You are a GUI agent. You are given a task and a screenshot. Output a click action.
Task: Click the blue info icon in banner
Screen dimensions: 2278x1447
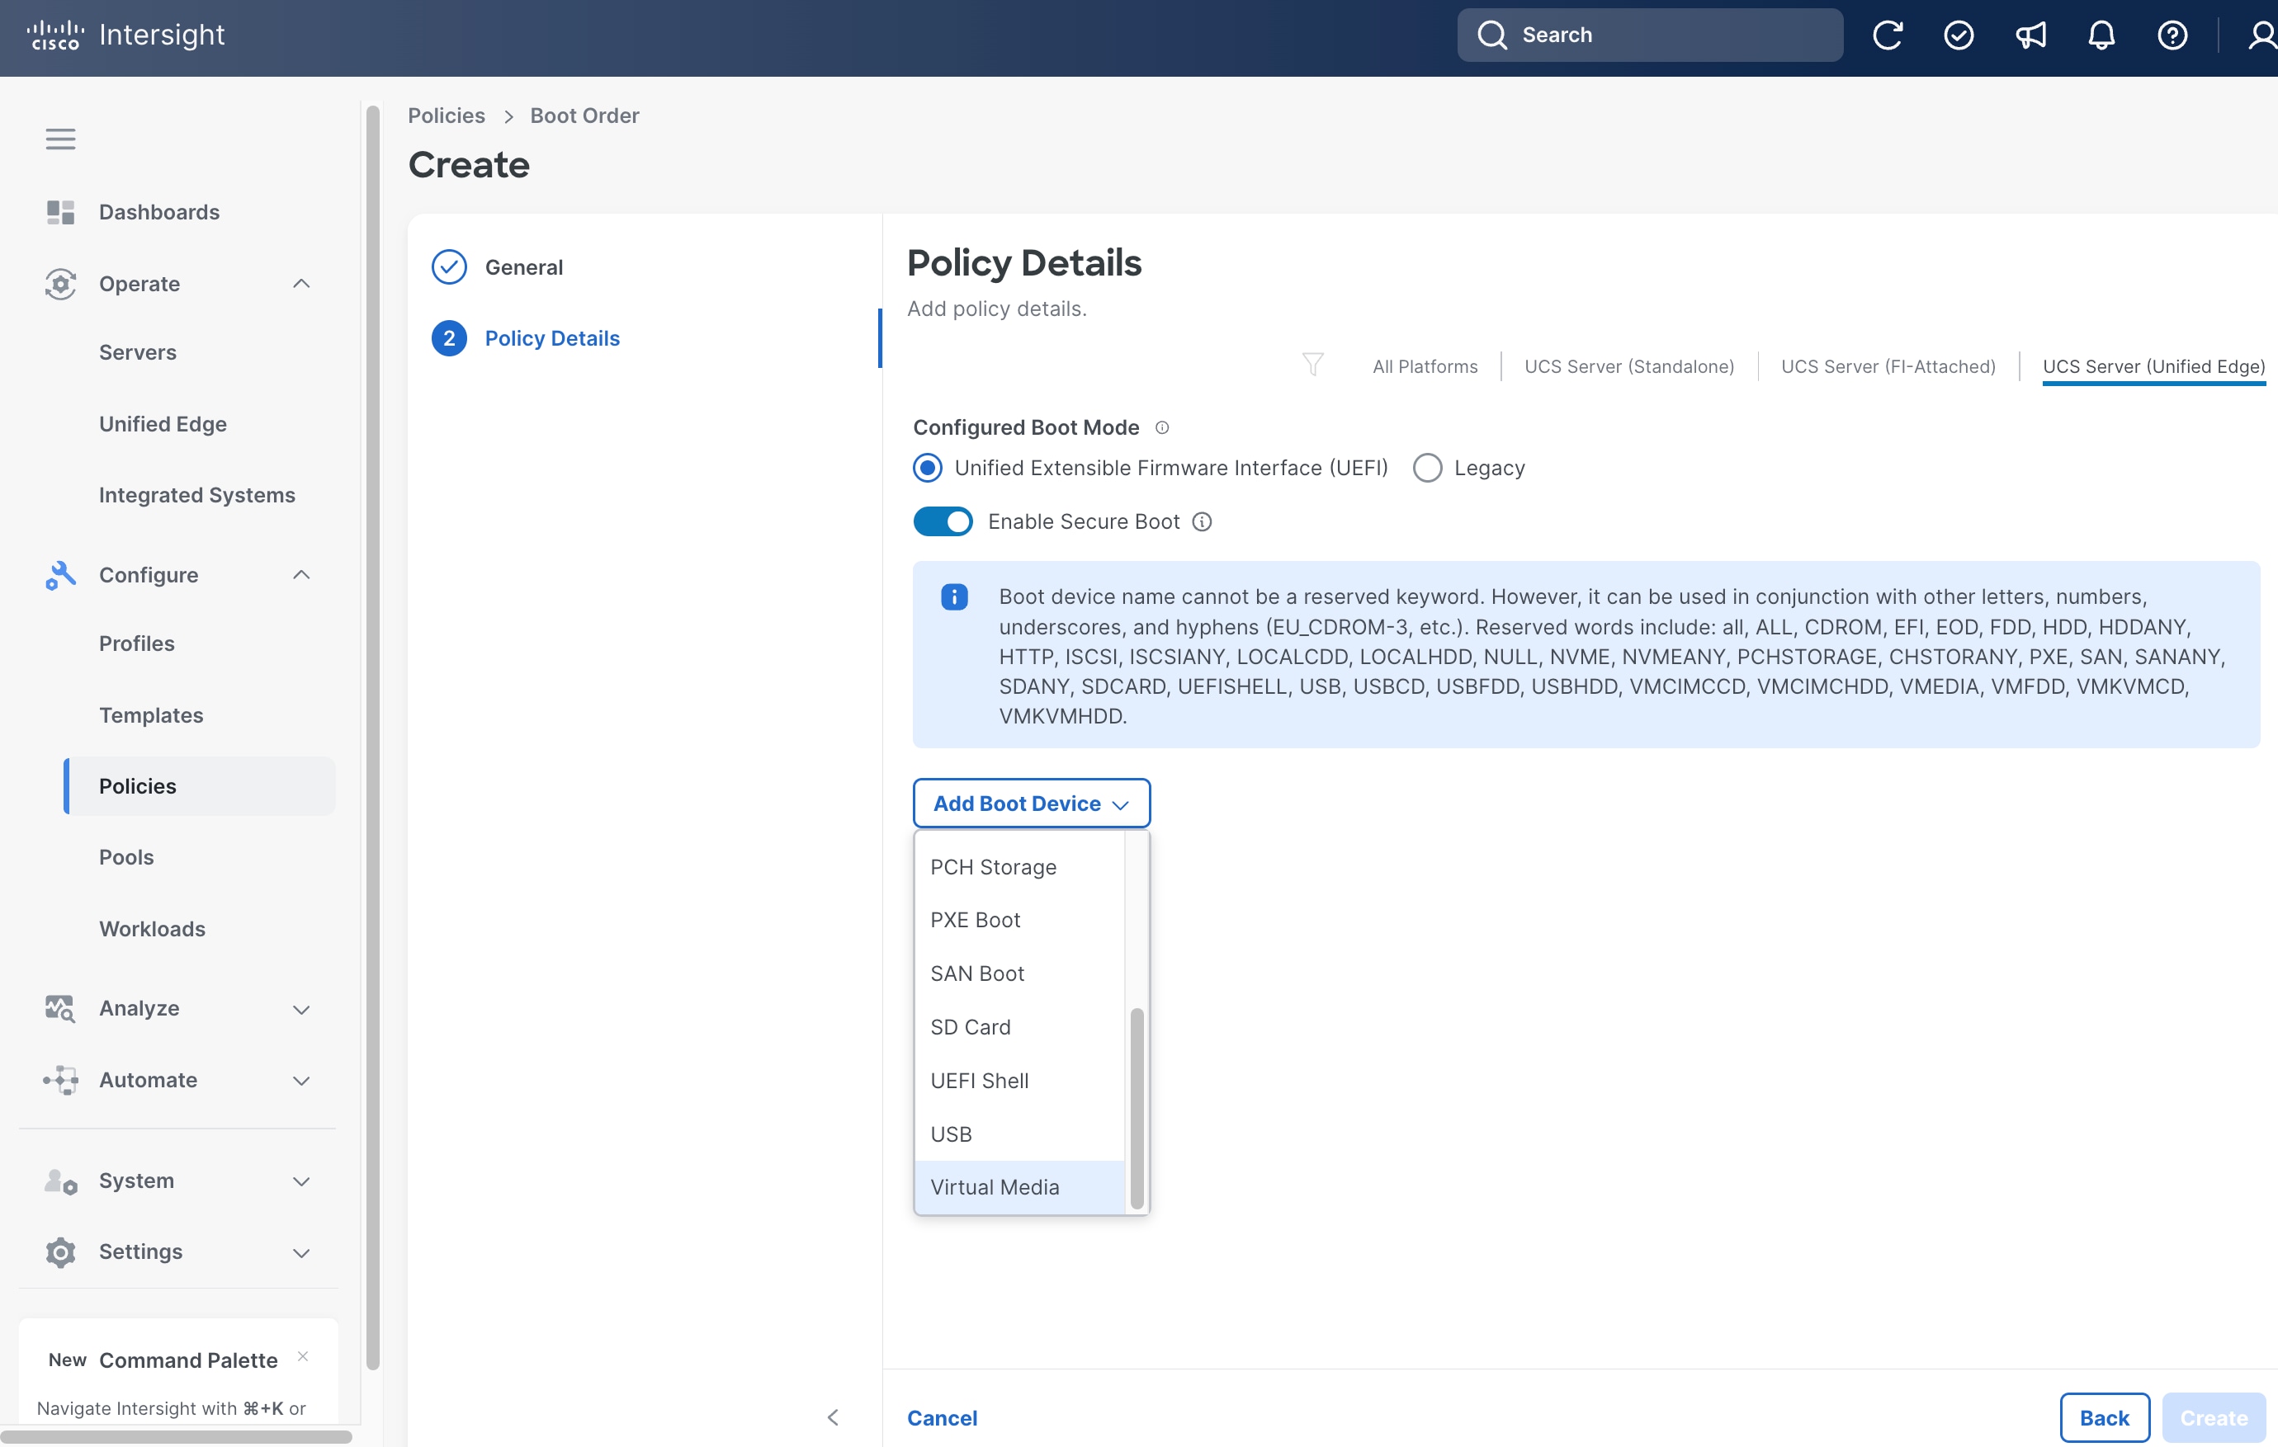coord(953,596)
